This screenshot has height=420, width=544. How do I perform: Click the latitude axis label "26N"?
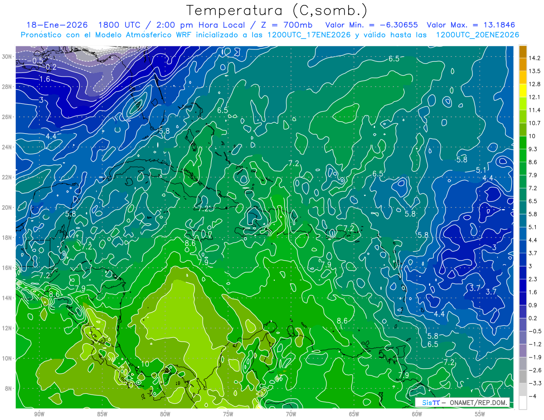click(x=7, y=117)
